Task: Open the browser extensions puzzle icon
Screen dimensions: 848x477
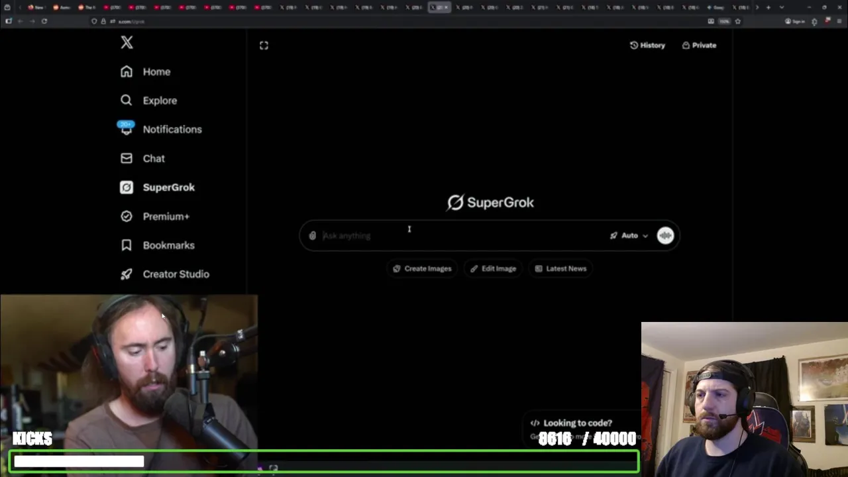Action: [x=814, y=21]
